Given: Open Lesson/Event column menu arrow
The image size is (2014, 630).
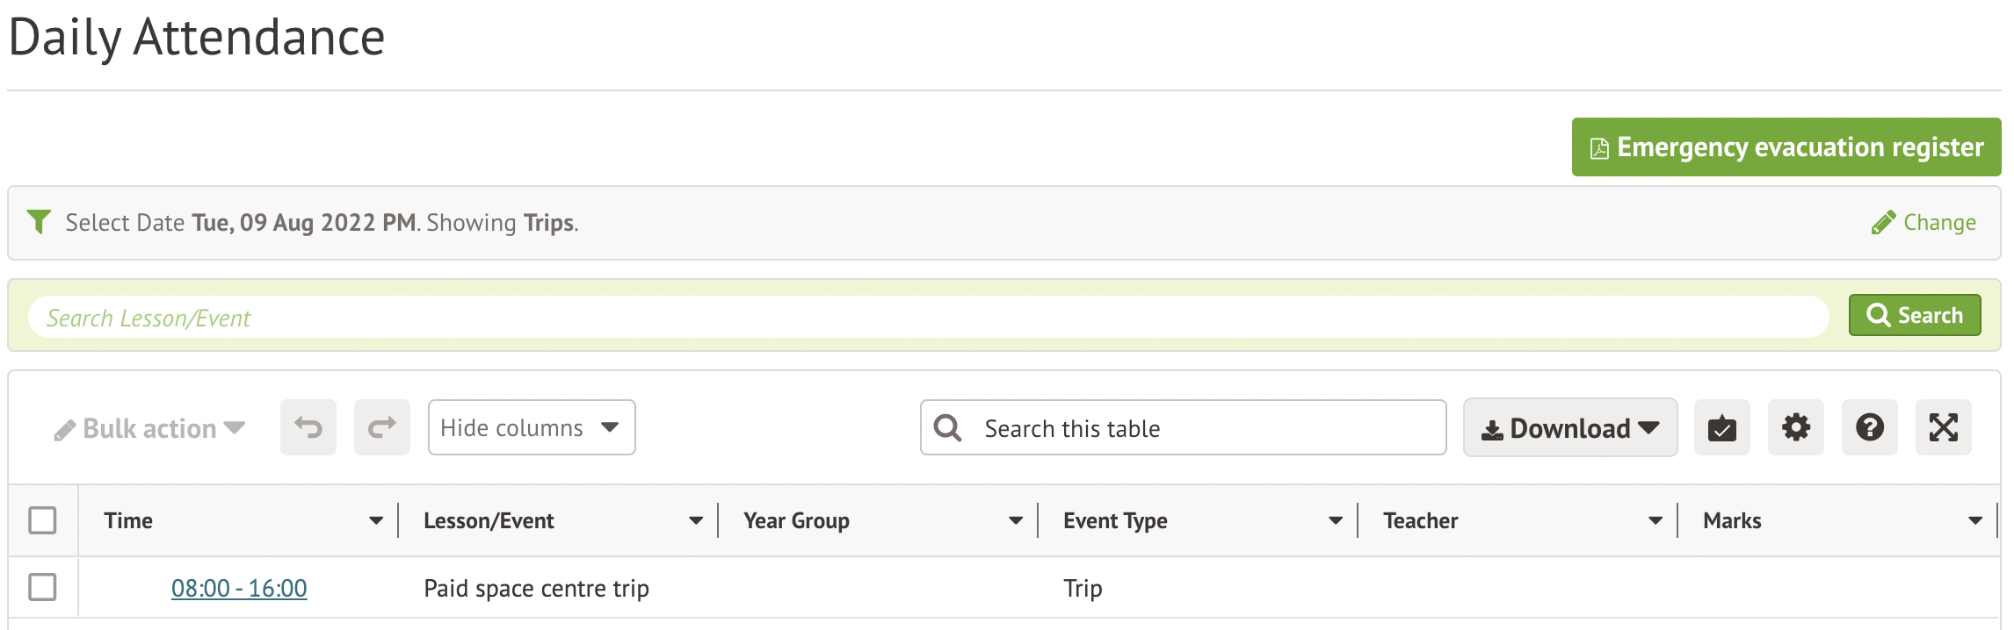Looking at the screenshot, I should (x=696, y=521).
